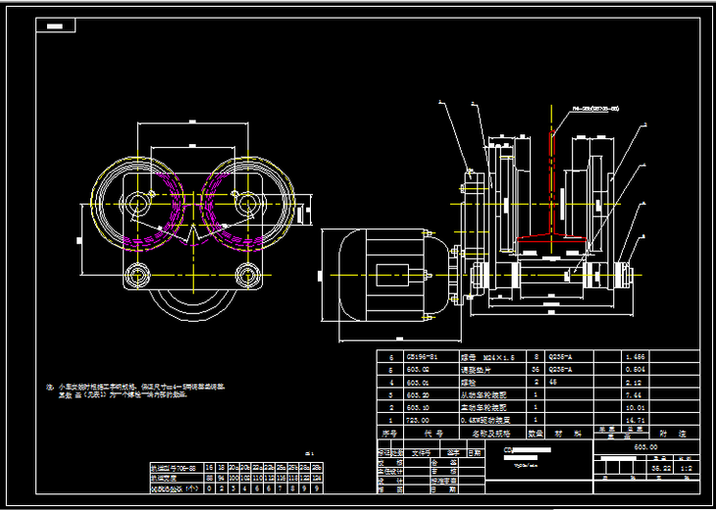This screenshot has height=510, width=716.
Task: Select rail model '16' in bottom table
Action: tap(210, 468)
